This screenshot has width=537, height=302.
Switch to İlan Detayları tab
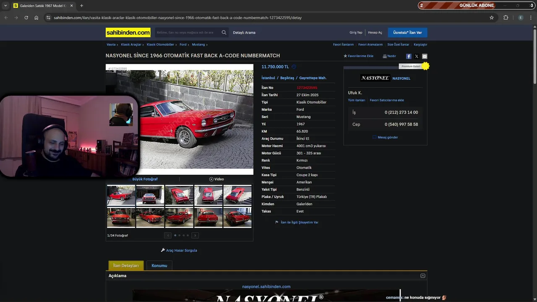(126, 266)
